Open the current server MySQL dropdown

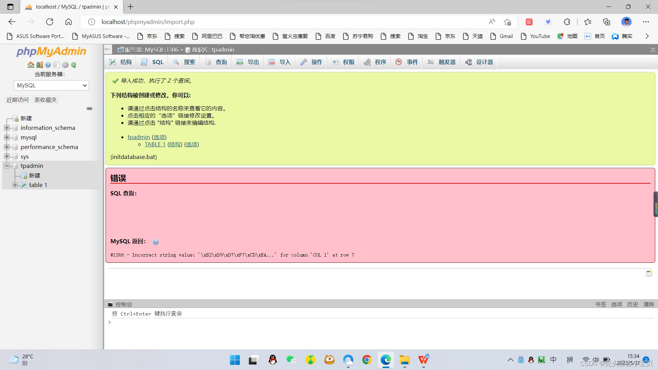click(51, 85)
